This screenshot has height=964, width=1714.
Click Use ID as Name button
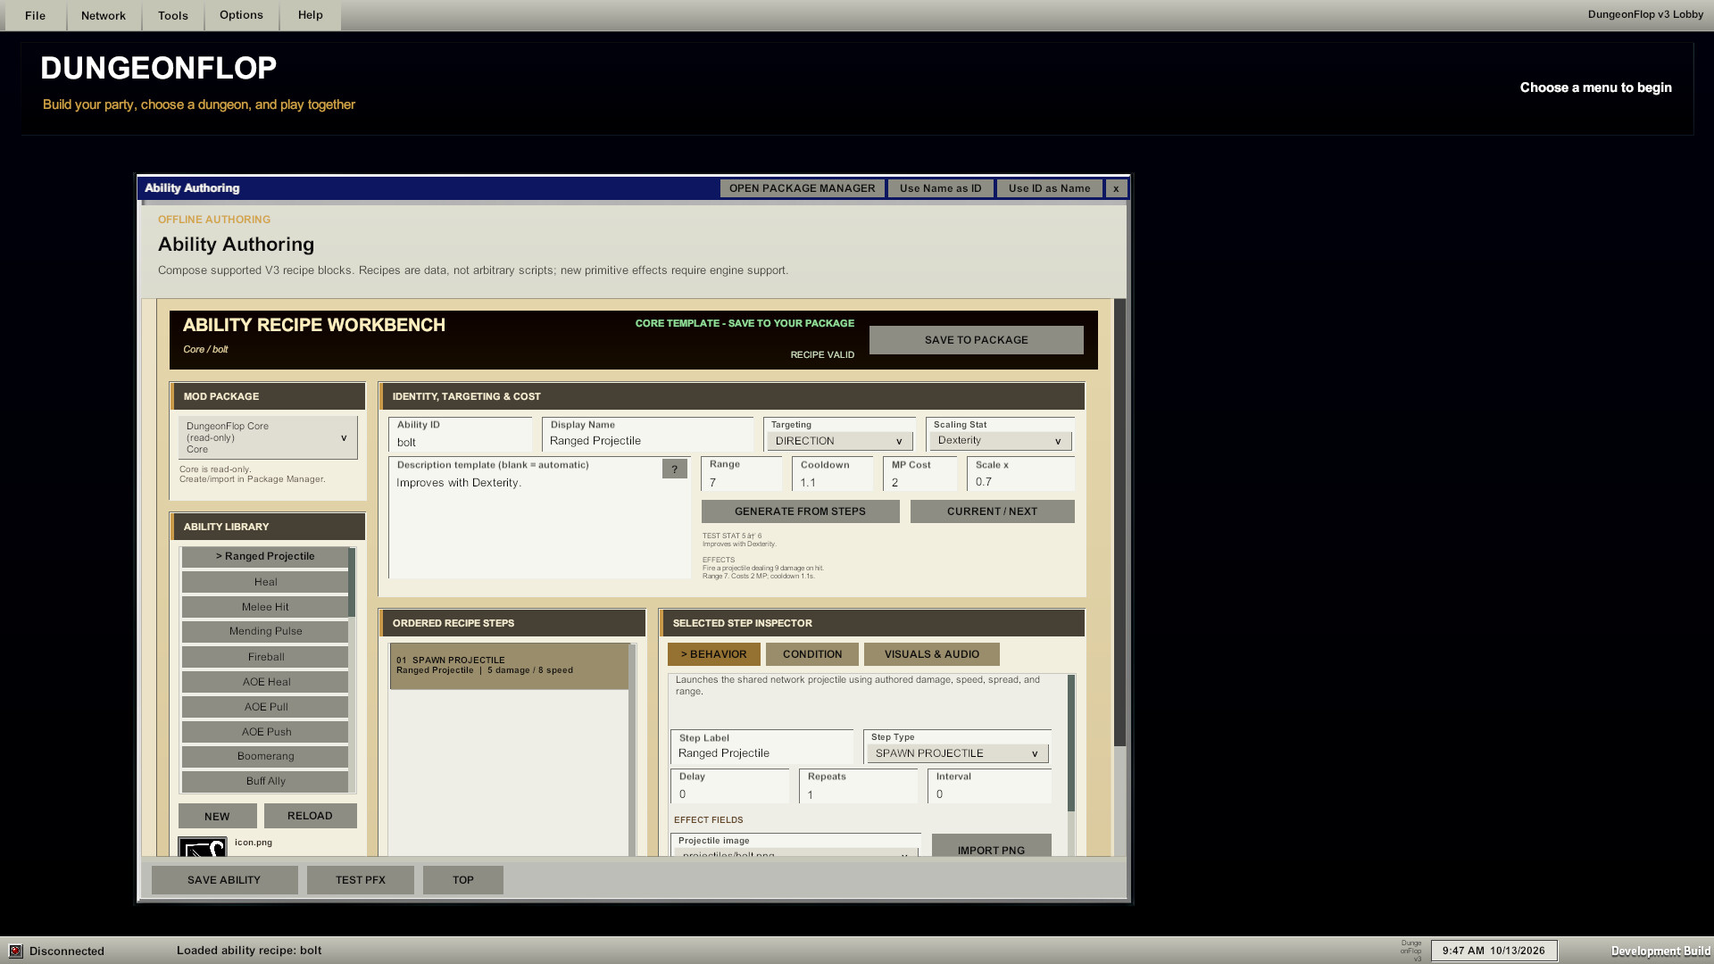[x=1050, y=188]
